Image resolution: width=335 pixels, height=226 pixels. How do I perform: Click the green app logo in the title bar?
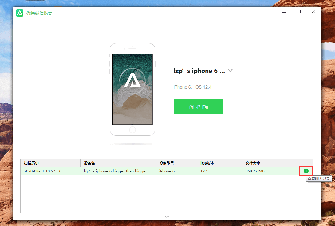pyautogui.click(x=20, y=13)
